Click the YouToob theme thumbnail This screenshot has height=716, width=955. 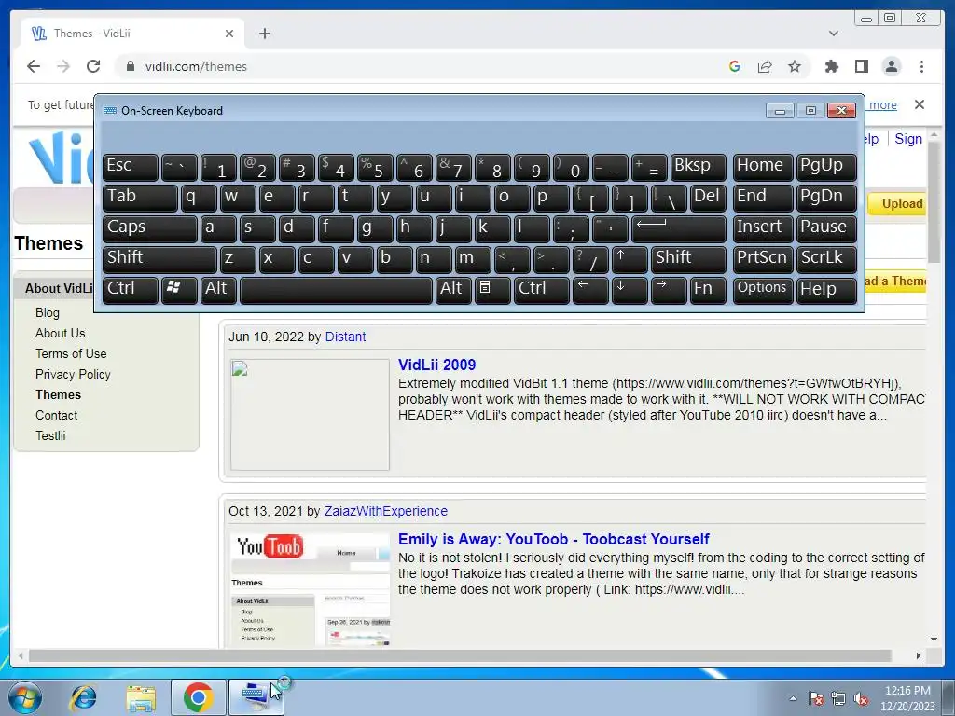(310, 589)
